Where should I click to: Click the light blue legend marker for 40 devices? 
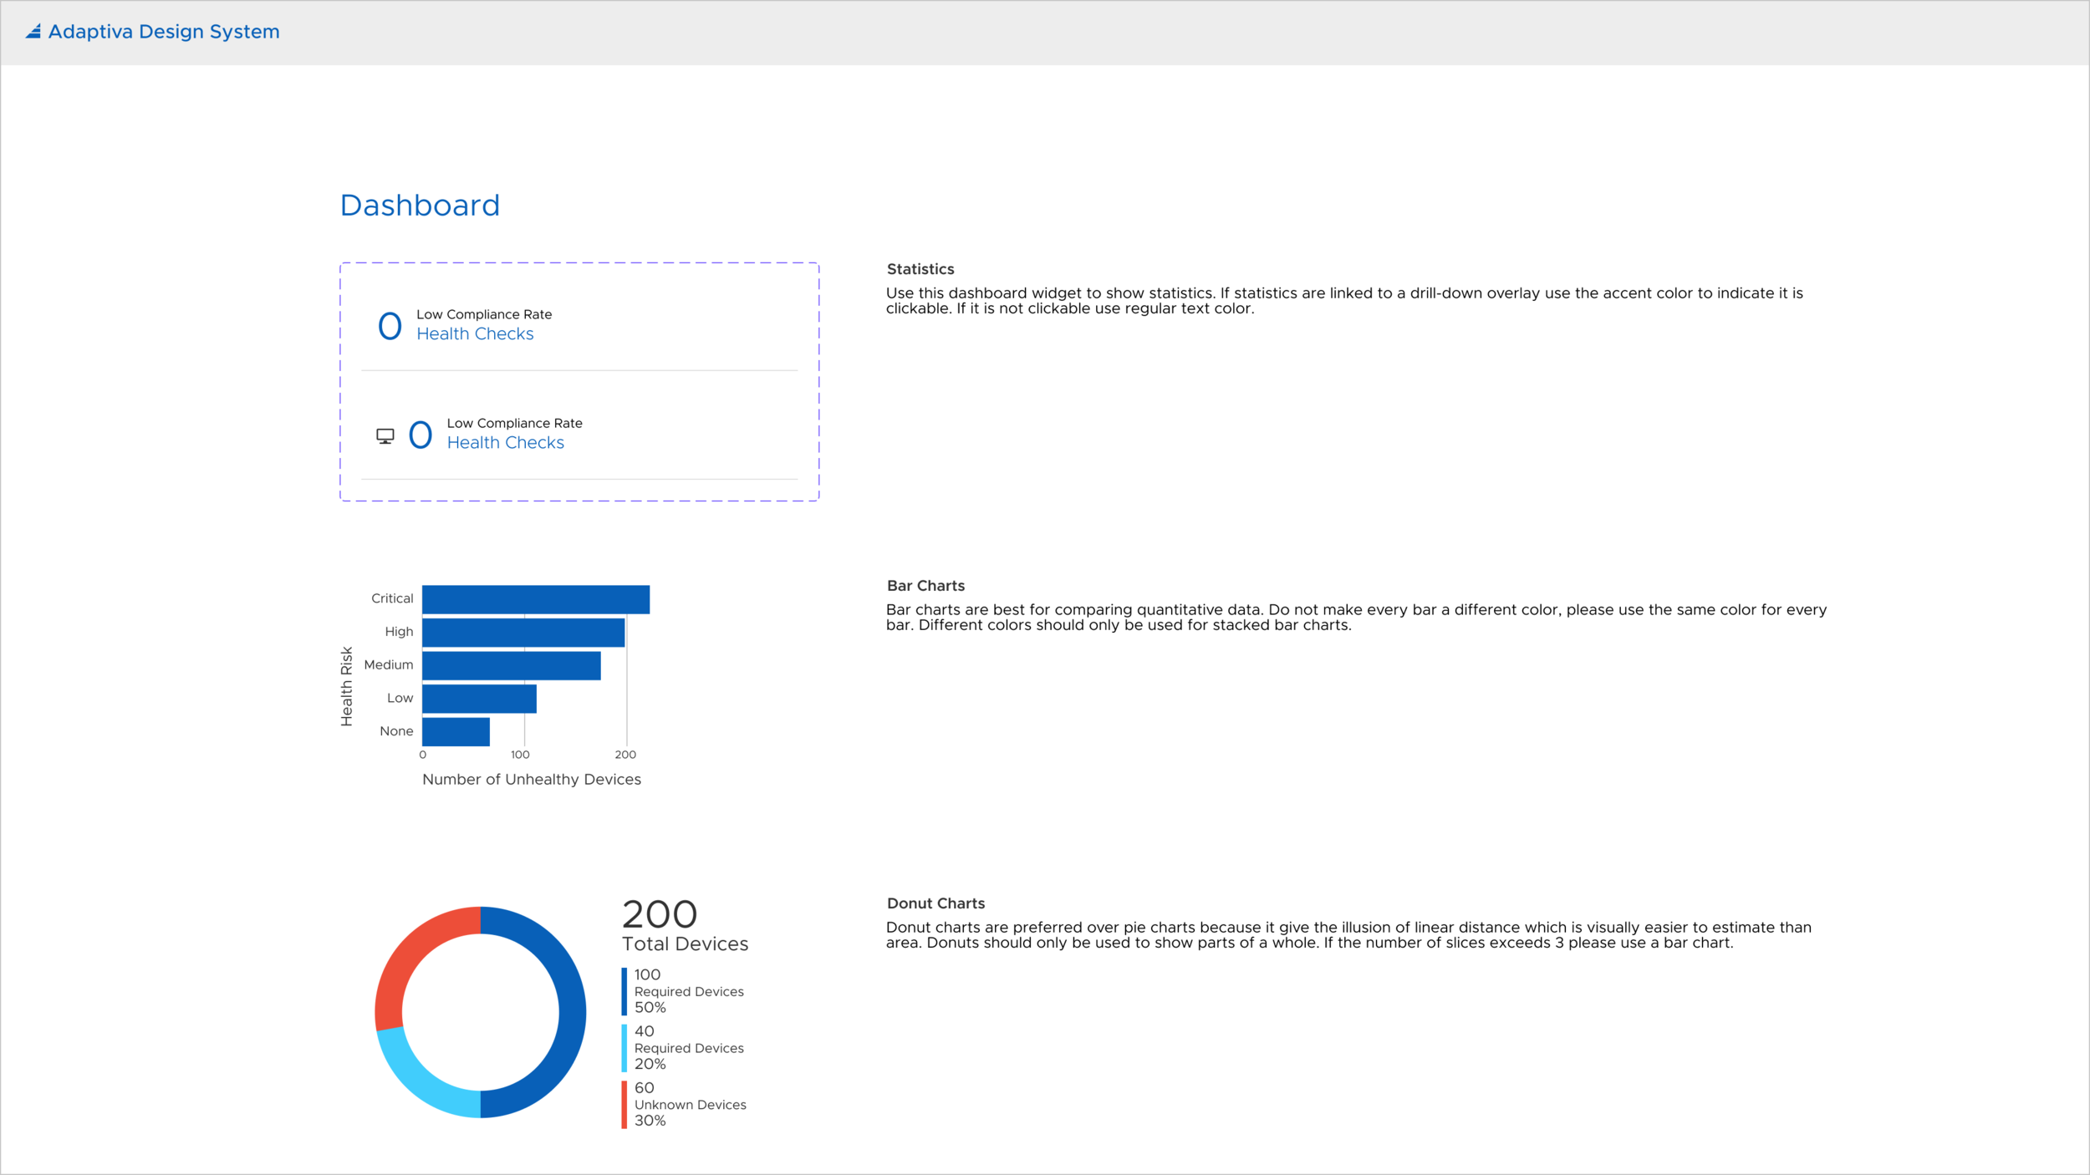[x=624, y=1048]
